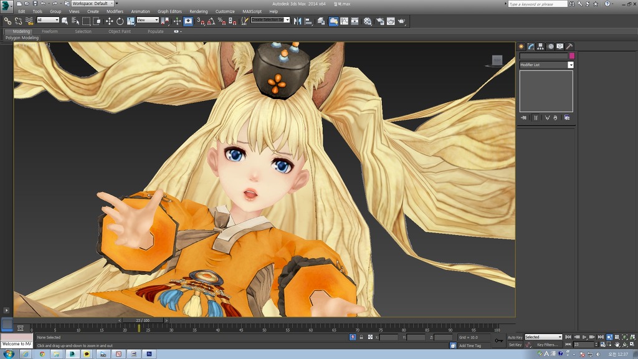Open Key Filters dialog
This screenshot has width=638, height=359.
click(x=547, y=345)
